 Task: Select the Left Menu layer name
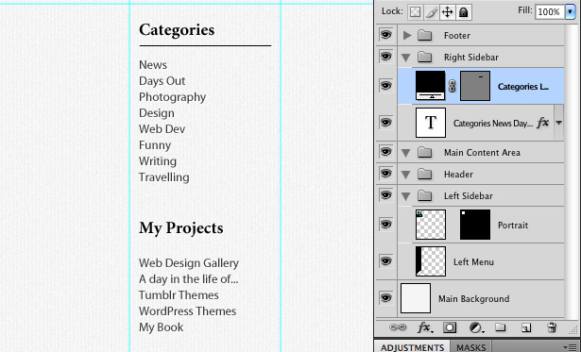473,262
